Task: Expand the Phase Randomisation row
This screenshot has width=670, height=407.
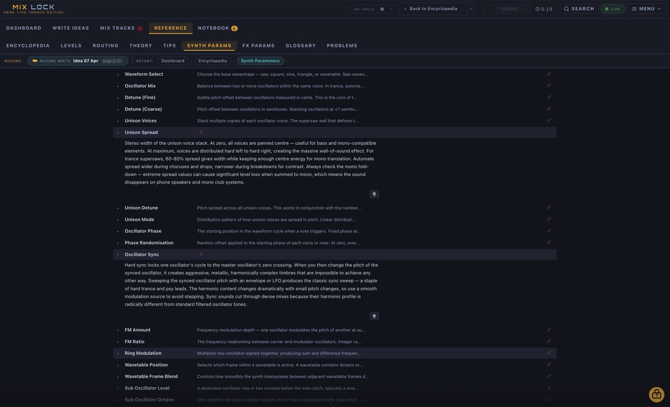Action: pos(335,243)
